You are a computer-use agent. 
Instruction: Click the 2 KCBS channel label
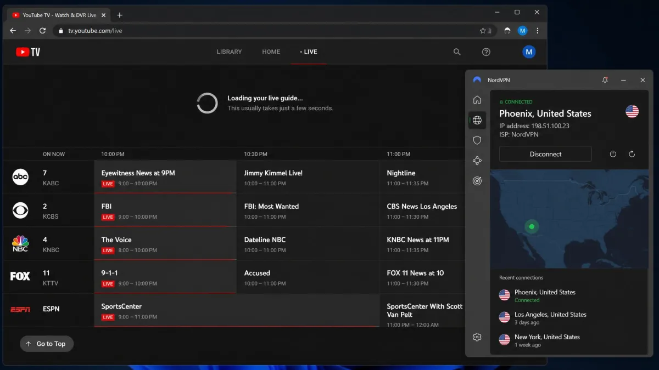[51, 211]
